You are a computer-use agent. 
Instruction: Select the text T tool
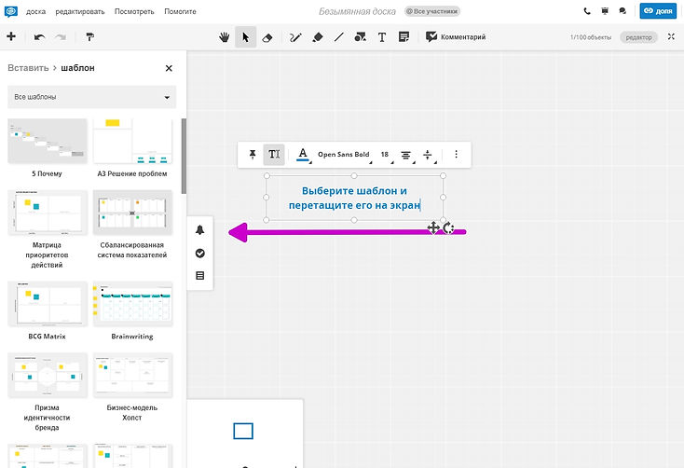point(382,37)
